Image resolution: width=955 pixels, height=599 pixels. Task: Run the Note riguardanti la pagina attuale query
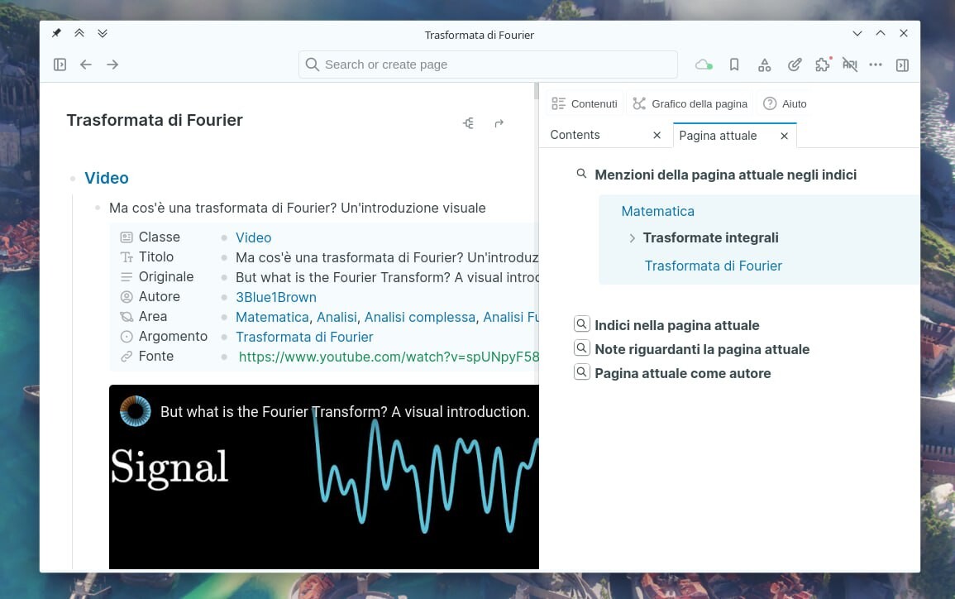(x=581, y=348)
